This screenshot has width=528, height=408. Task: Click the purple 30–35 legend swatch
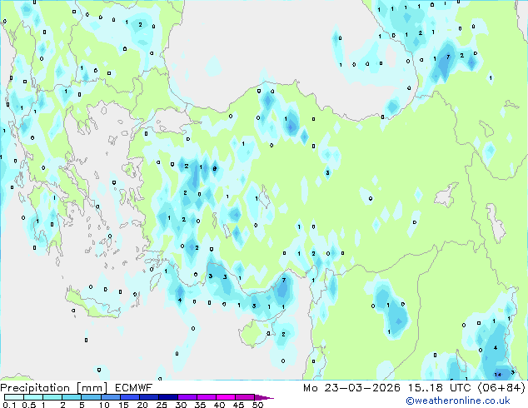(187, 397)
